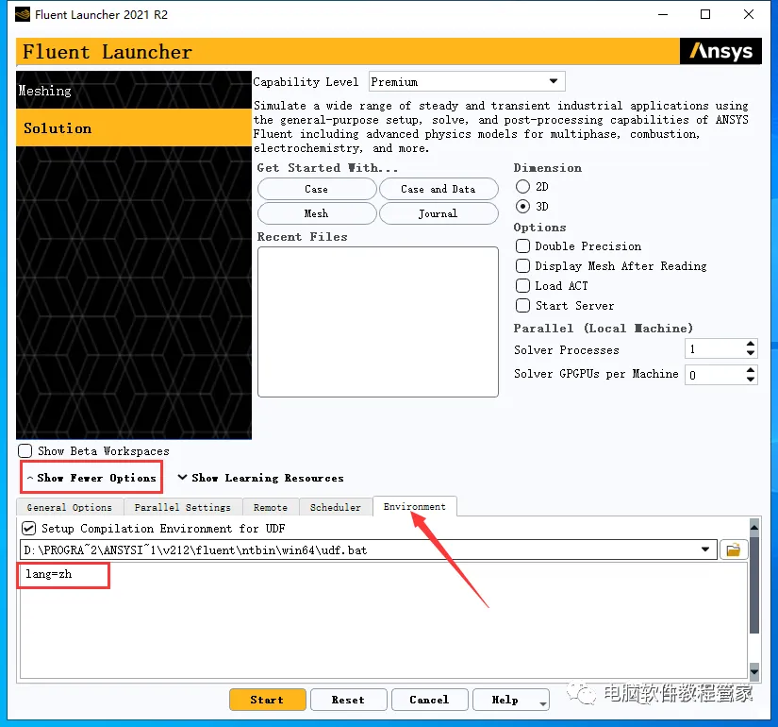
Task: Click the lang=zh environment text area
Action: coord(384,620)
